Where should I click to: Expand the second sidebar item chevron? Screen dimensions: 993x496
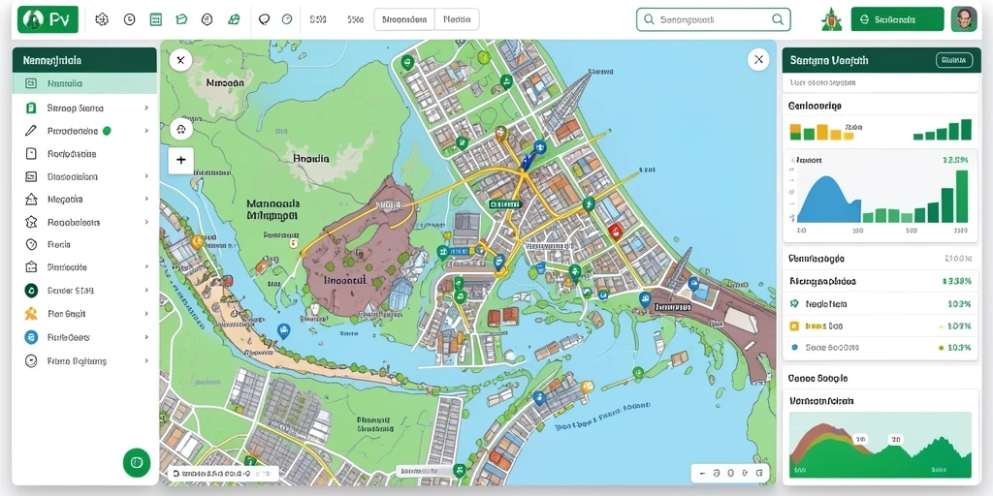coord(146,108)
